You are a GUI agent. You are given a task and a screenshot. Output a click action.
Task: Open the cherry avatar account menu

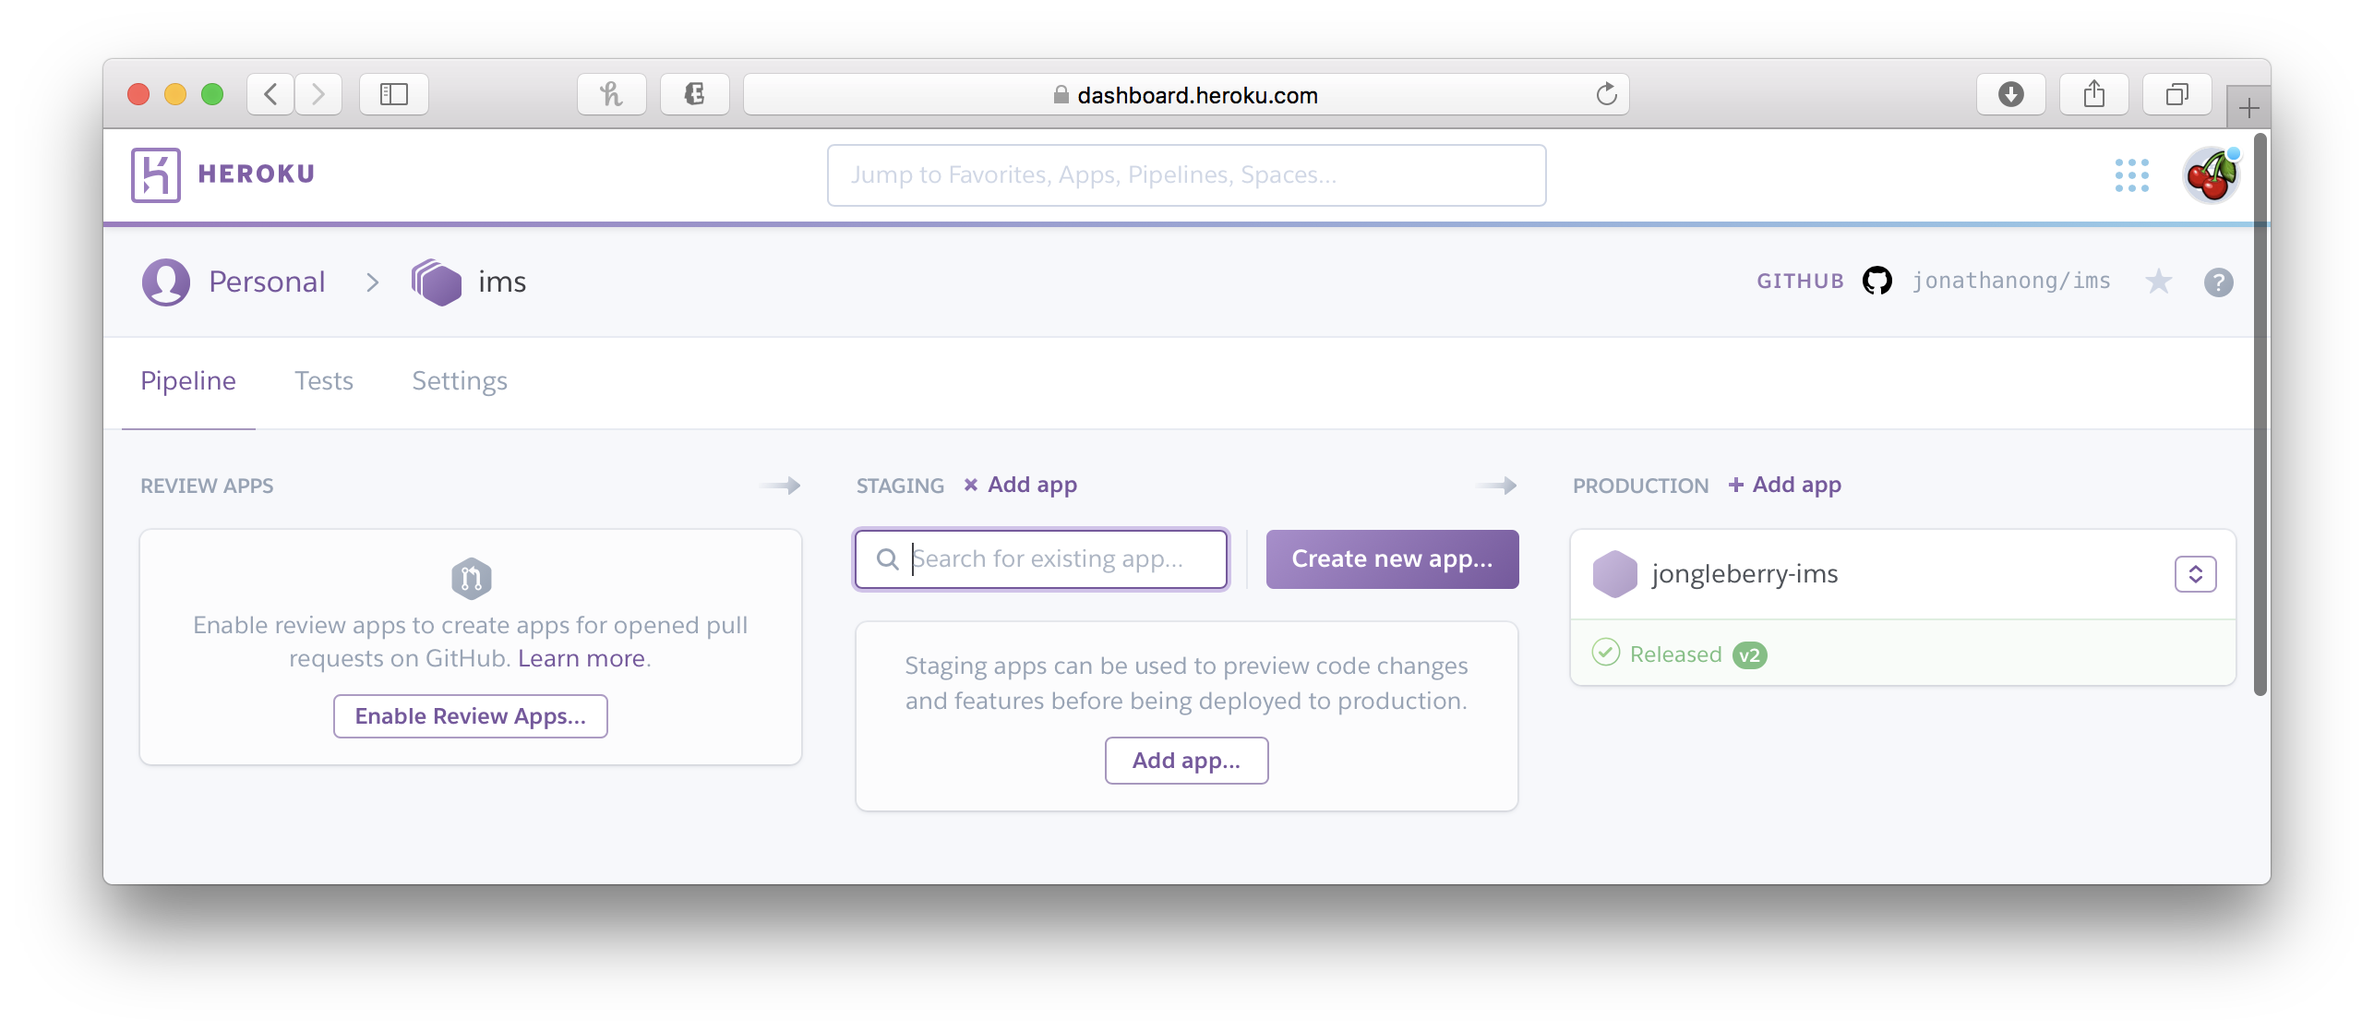pos(2211,174)
